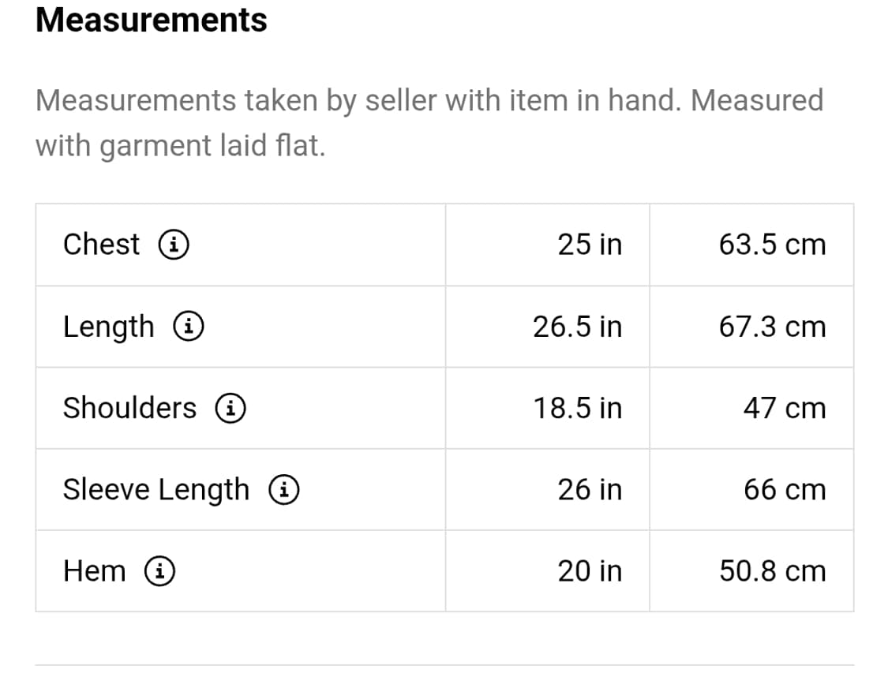Open the Hem info tooltip icon
Screen dimensions: 888x673
(x=160, y=570)
